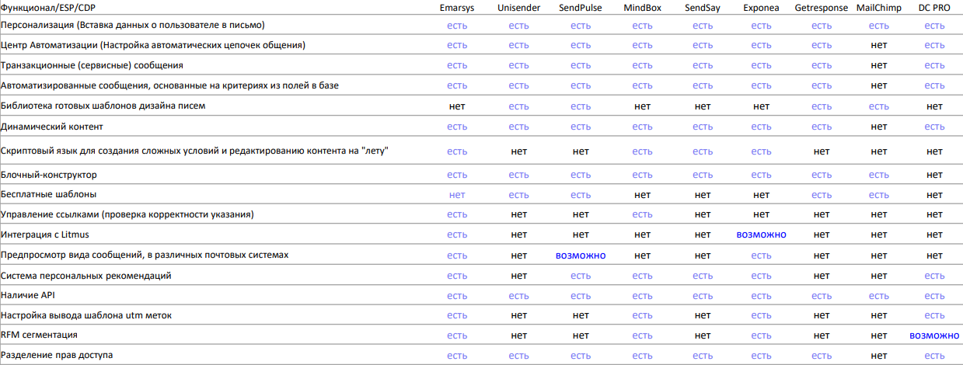
Task: Open Emarsys "есть" link in Персонализация row
Action: tap(457, 26)
